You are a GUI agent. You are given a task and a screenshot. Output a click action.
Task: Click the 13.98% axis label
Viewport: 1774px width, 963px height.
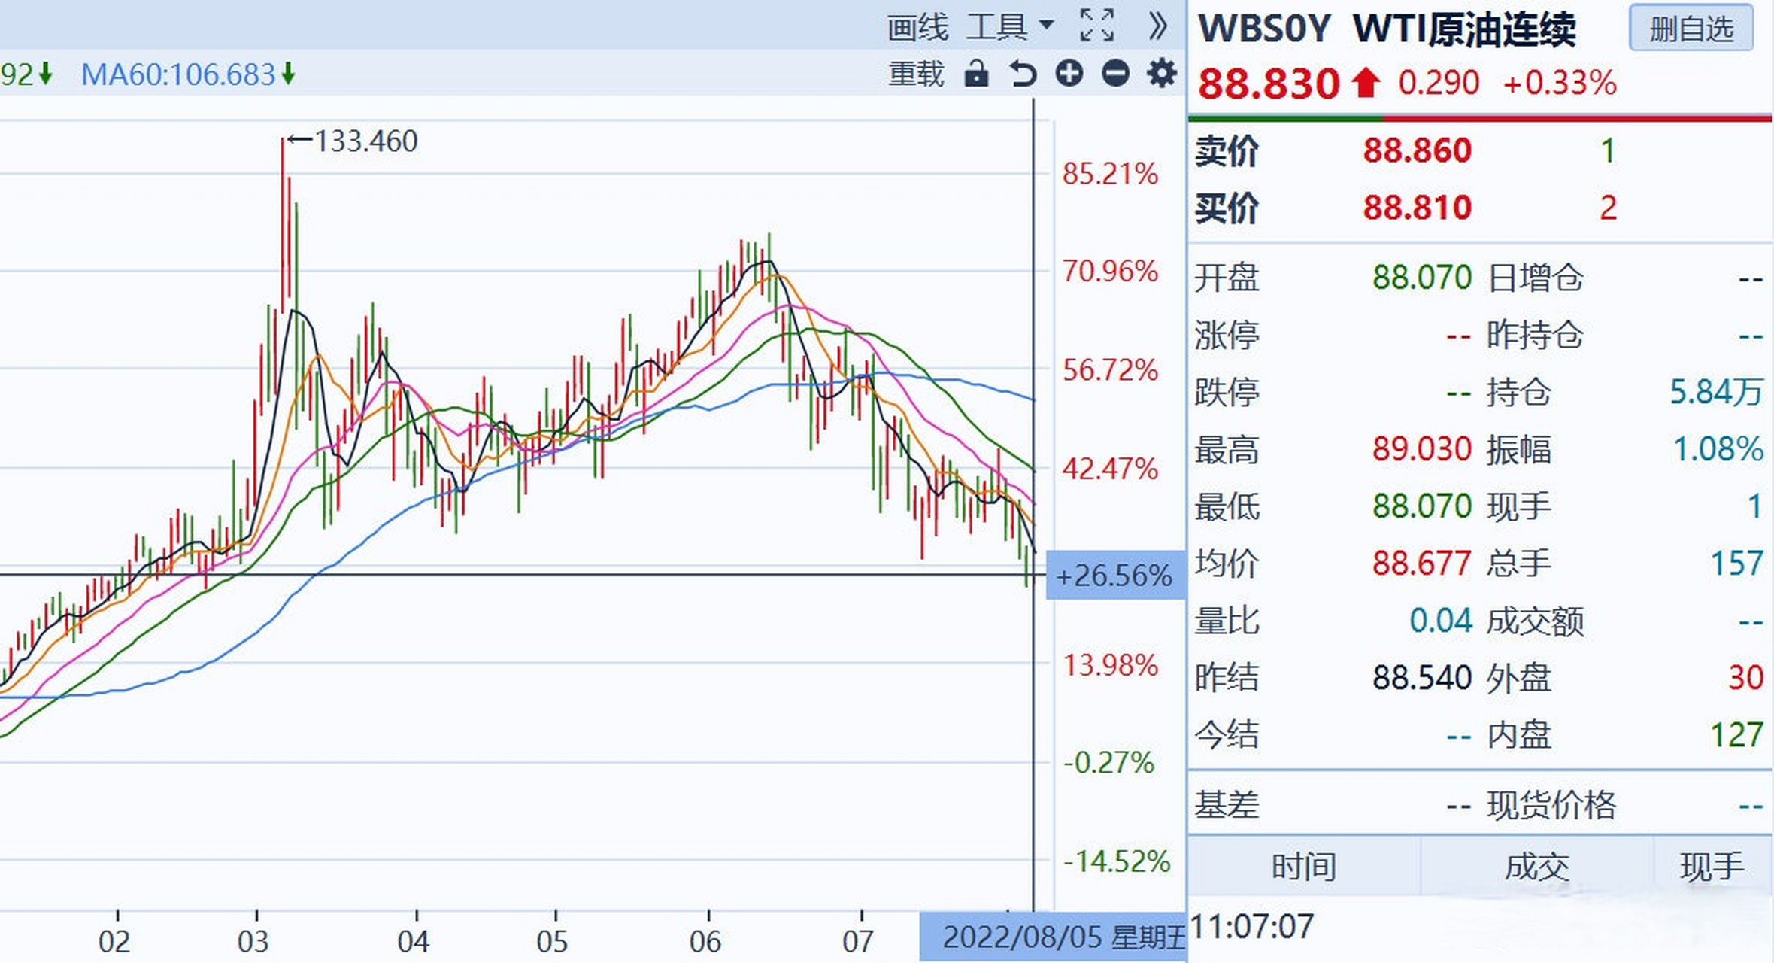pos(1110,665)
